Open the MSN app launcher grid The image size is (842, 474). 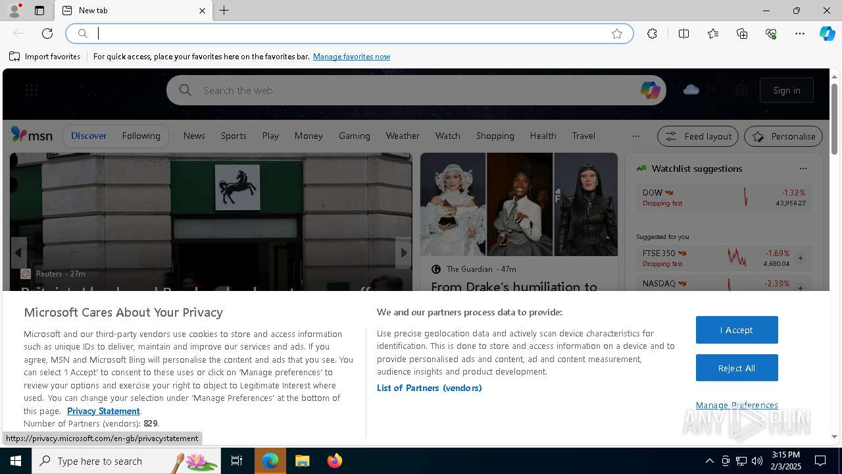(x=32, y=90)
